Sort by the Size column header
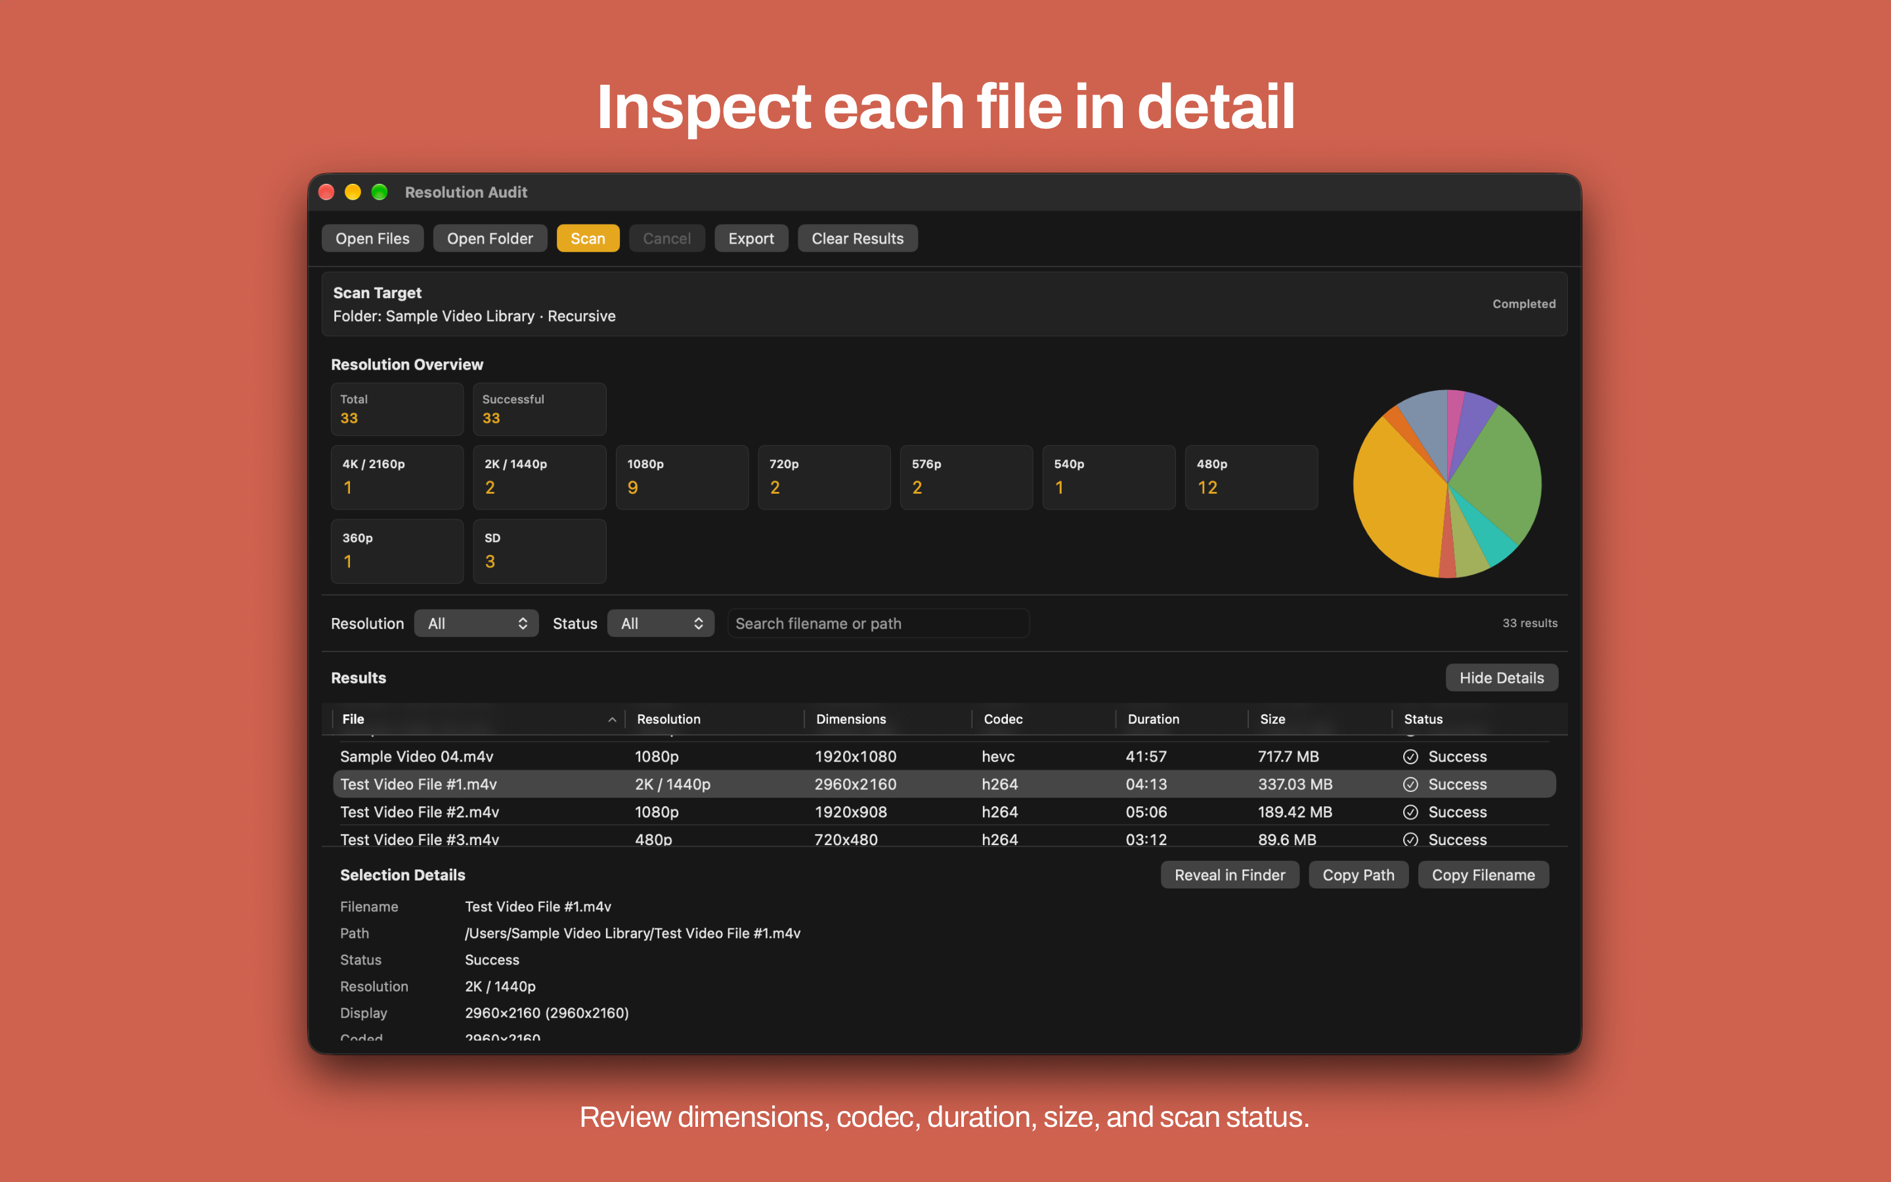Screen dimensions: 1891x1182 click(x=1320, y=719)
